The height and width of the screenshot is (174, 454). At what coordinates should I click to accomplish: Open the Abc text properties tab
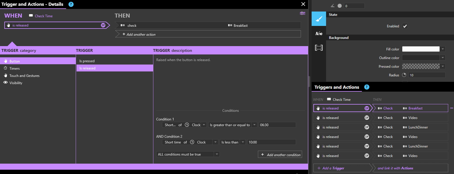click(x=319, y=33)
